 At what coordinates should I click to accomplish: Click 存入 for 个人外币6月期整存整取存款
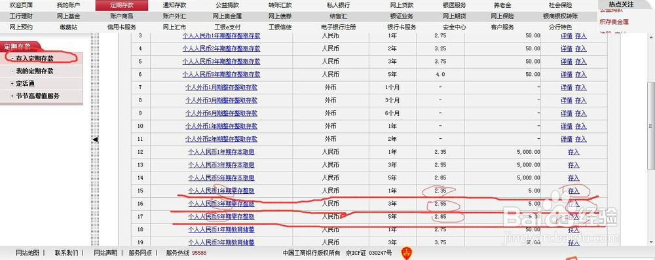pos(580,114)
